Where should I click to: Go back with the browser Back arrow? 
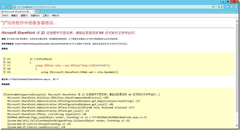pyautogui.click(x=3, y=7)
